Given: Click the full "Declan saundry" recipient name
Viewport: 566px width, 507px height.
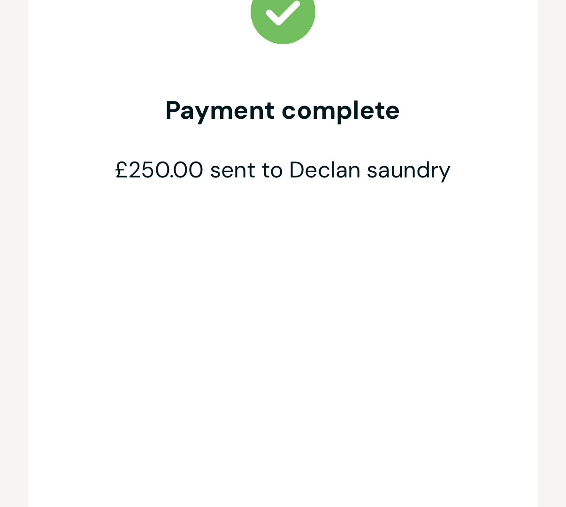Looking at the screenshot, I should click(370, 171).
